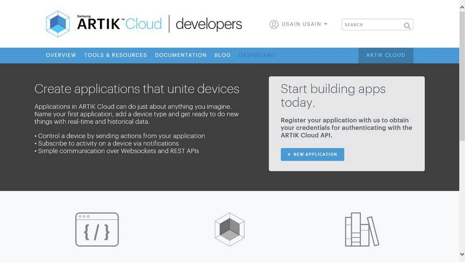Viewport: 465px width, 262px height.
Task: Click the magnifier icon in search box
Action: point(407,26)
